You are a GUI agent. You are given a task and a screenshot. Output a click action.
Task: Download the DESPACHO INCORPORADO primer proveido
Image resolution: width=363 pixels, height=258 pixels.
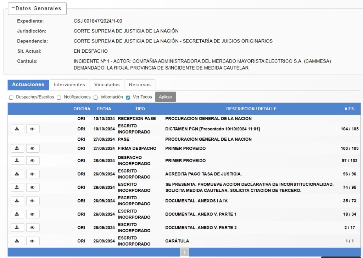17,160
